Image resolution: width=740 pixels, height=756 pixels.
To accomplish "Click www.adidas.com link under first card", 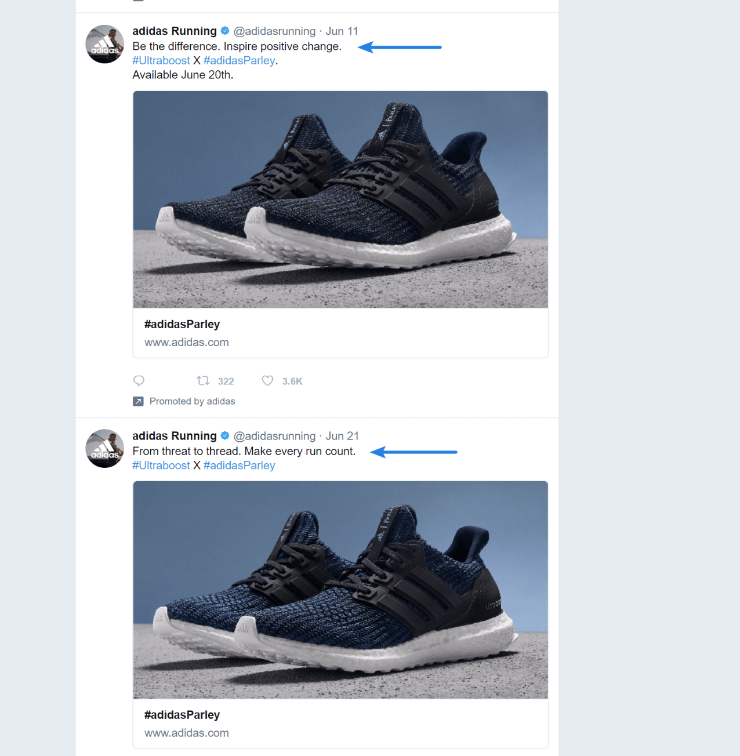I will pos(187,342).
